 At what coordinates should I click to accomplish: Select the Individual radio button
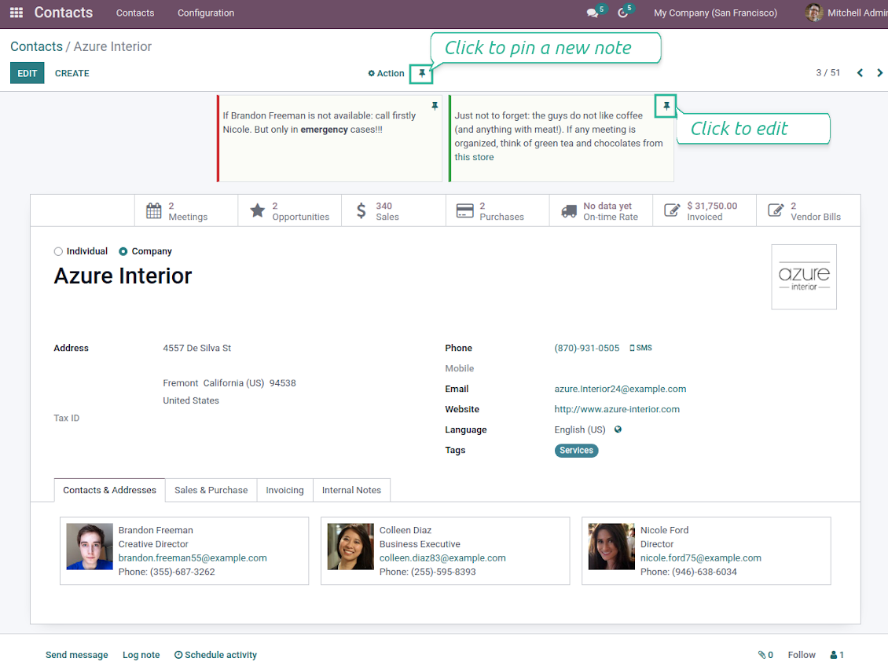58,251
